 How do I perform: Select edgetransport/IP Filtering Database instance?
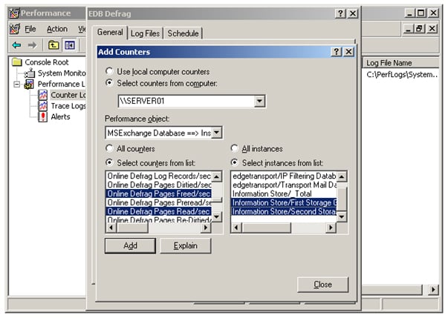click(284, 176)
